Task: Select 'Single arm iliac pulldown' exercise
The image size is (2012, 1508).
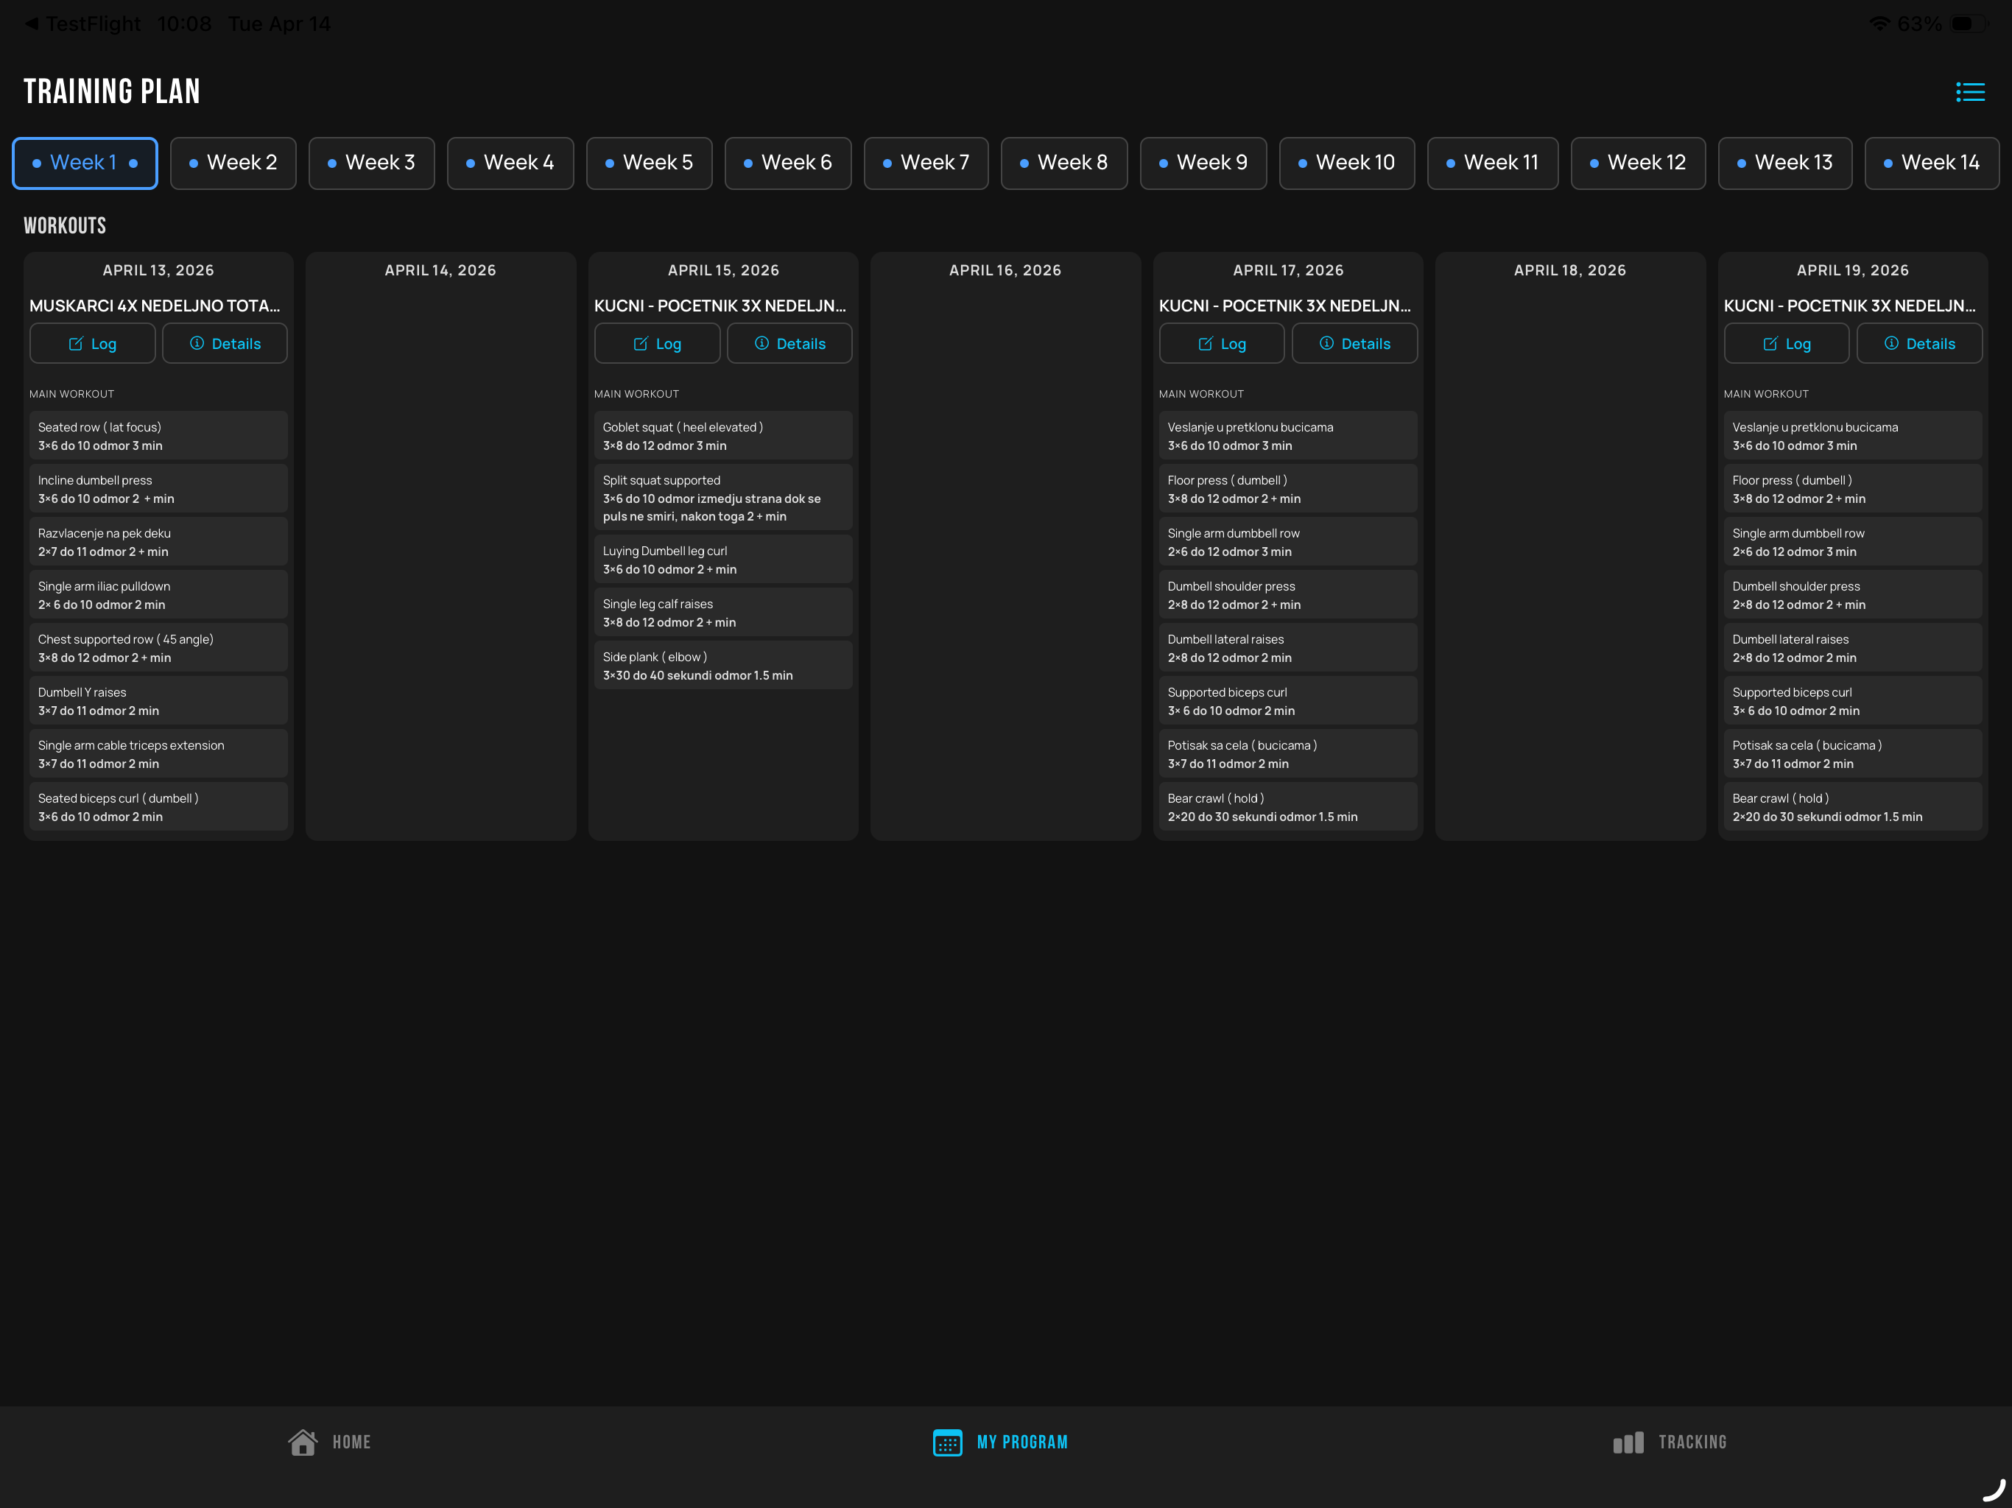Action: (158, 595)
